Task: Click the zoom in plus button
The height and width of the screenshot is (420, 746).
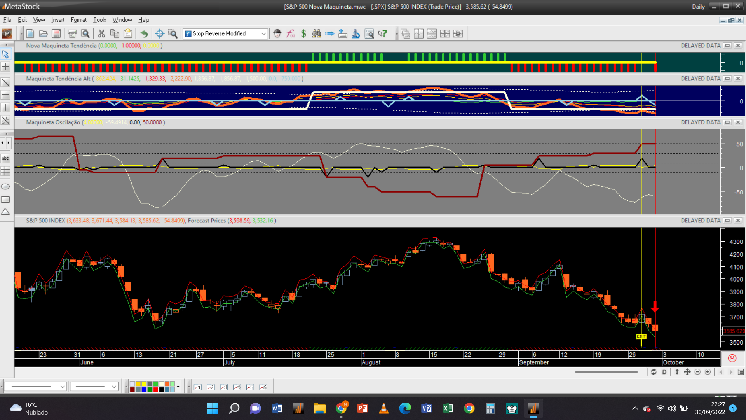Action: [x=708, y=372]
